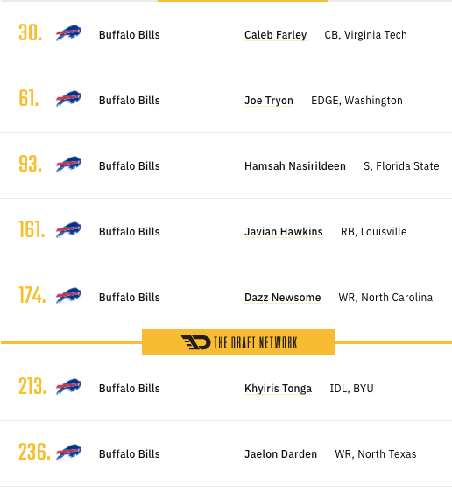
Task: Click the pick number 30 label
Action: click(x=30, y=32)
